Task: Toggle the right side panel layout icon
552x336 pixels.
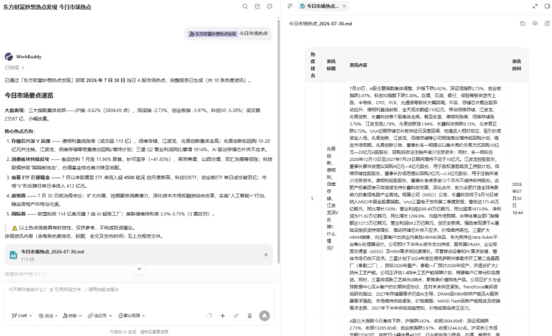Action: click(x=548, y=6)
